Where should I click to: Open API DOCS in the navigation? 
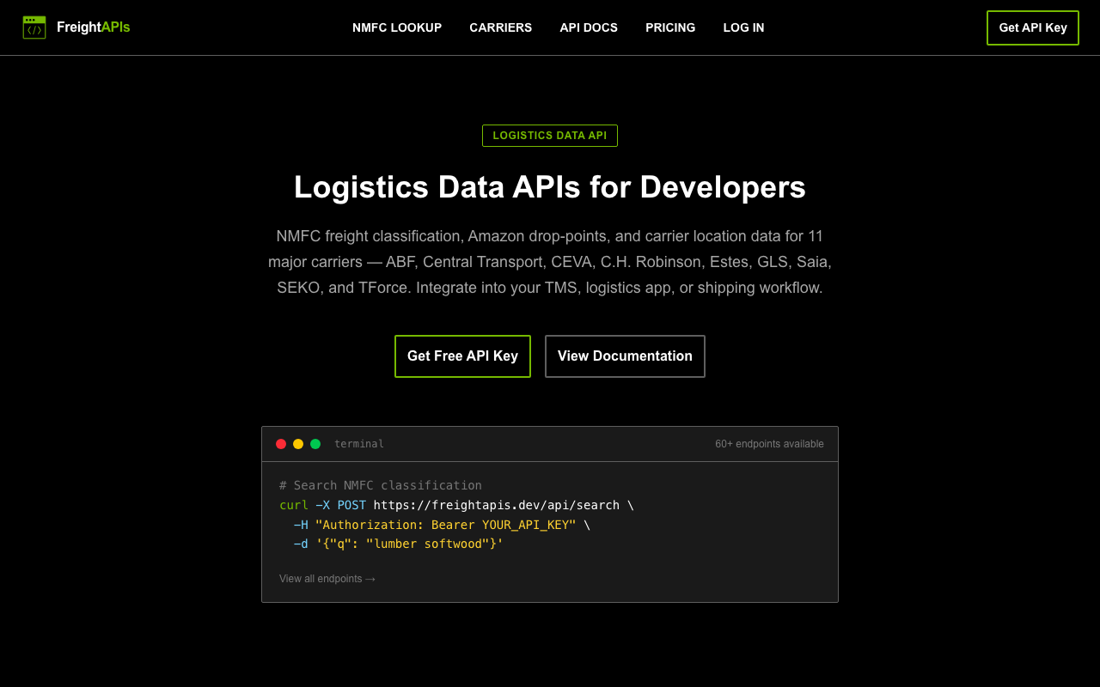(589, 27)
